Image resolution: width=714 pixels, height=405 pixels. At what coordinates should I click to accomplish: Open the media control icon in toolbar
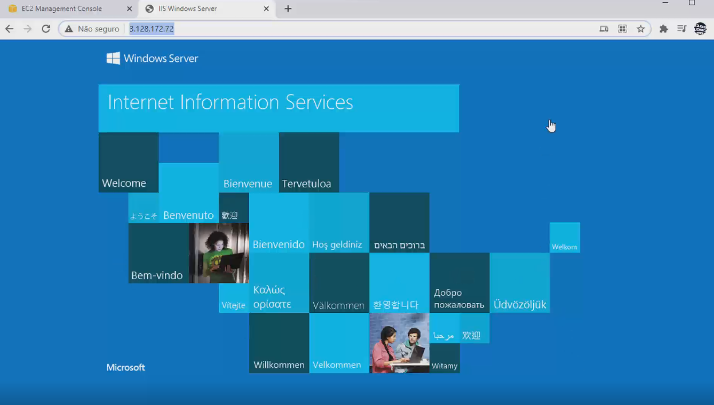681,29
